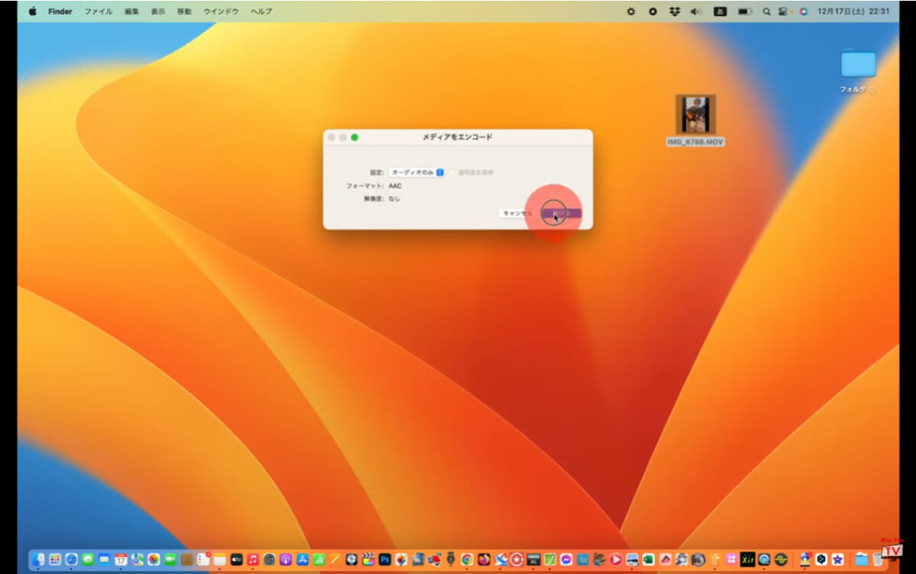The width and height of the screenshot is (916, 574).
Task: Open Mail from the Dock
Action: 105,559
